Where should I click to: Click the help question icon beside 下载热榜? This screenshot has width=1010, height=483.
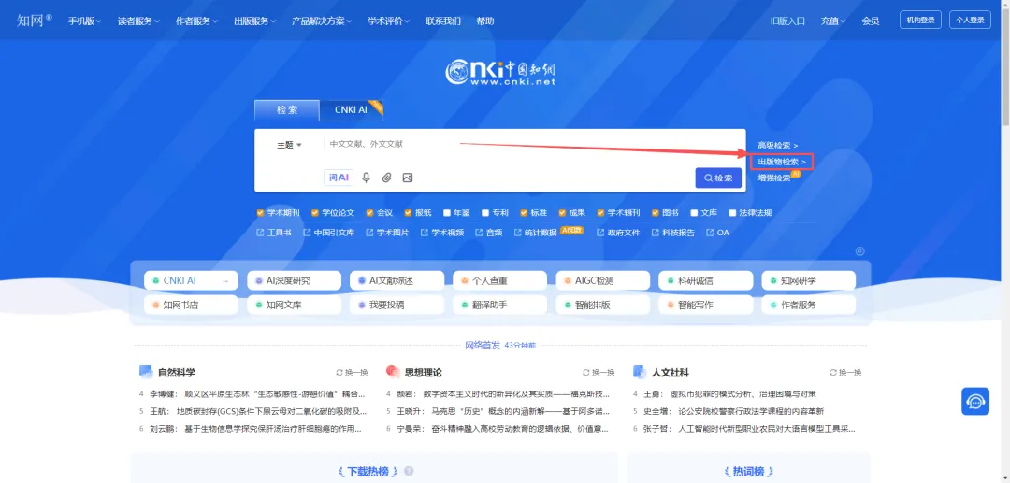[x=409, y=472]
